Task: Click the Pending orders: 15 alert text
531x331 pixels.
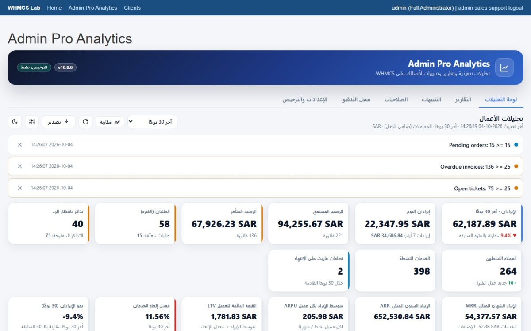Action: coord(480,145)
